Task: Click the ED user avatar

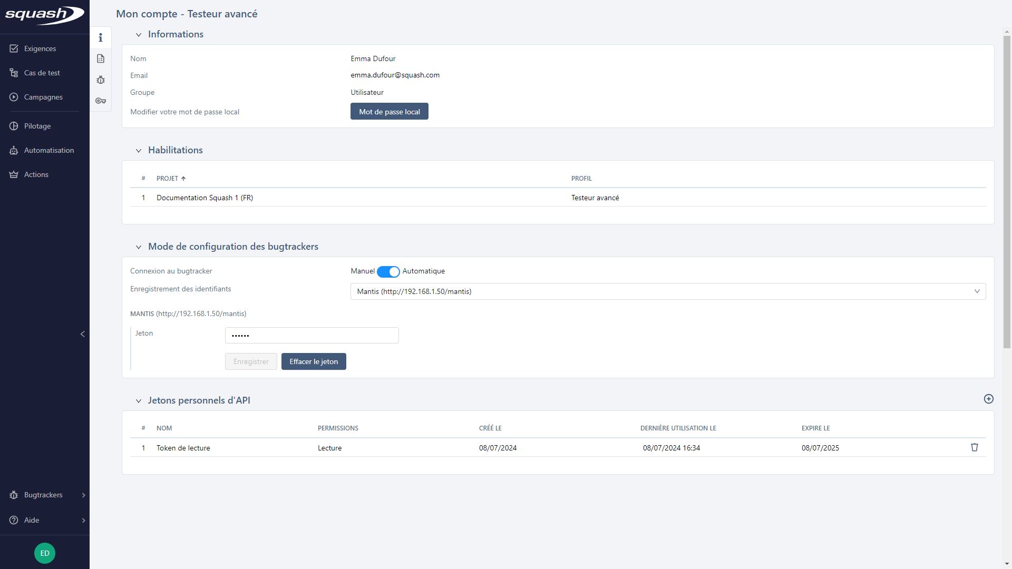Action: [45, 553]
